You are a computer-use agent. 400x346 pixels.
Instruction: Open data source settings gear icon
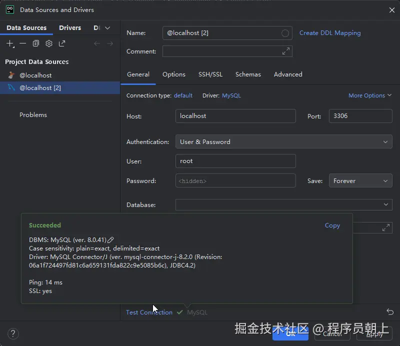[49, 43]
